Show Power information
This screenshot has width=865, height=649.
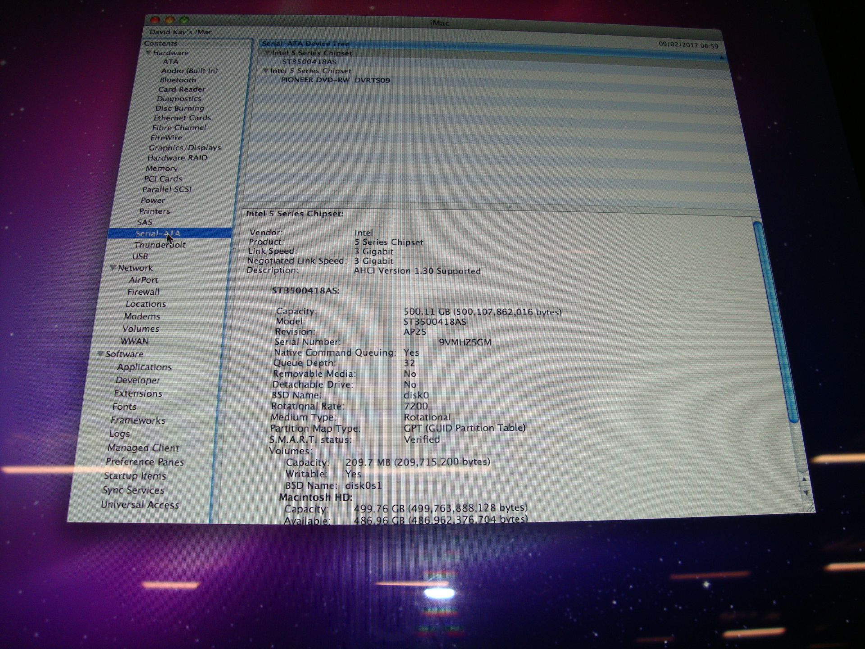pos(153,200)
